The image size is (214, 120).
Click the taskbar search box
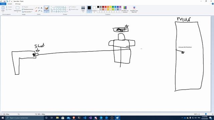pos(24,118)
